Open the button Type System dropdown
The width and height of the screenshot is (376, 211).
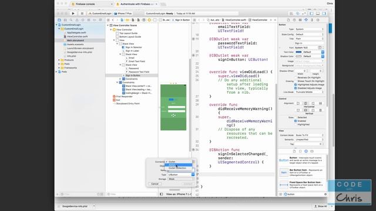click(310, 29)
